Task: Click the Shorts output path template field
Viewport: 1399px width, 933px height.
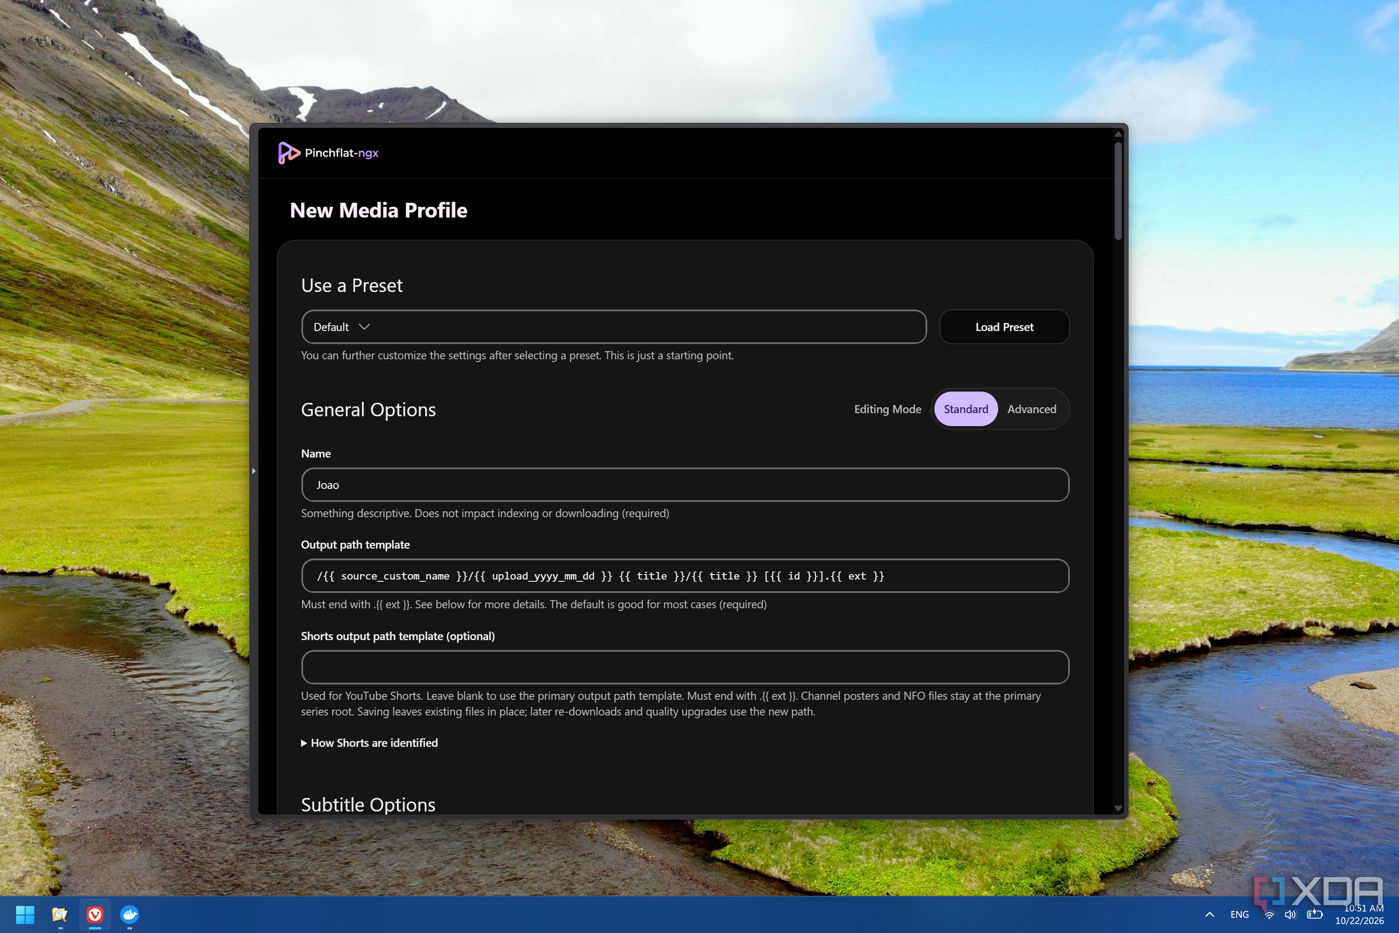Action: [685, 667]
